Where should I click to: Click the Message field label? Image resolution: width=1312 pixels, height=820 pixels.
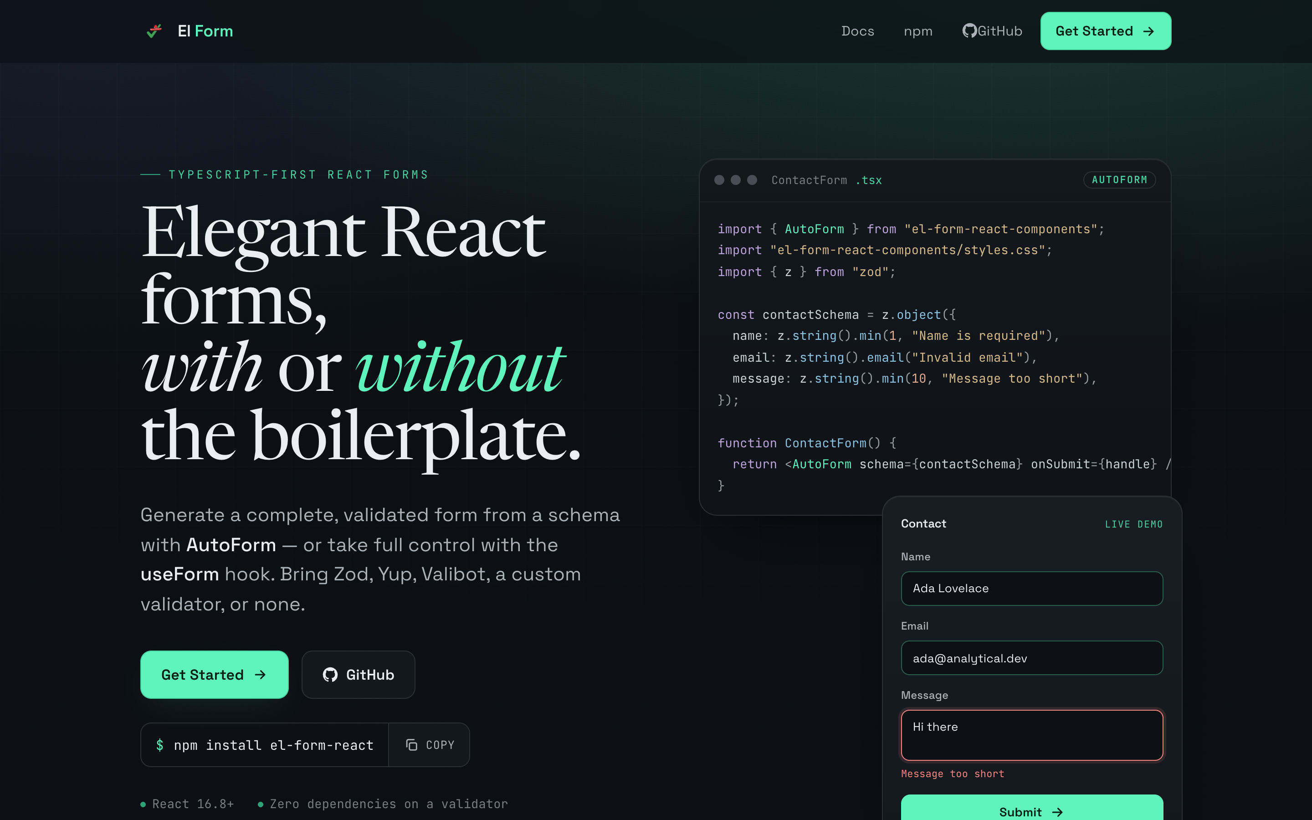click(924, 695)
